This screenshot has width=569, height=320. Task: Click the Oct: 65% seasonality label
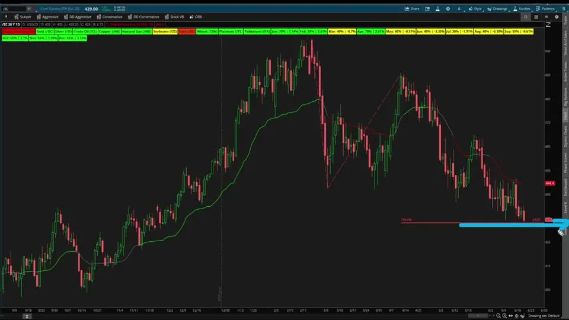coord(15,38)
